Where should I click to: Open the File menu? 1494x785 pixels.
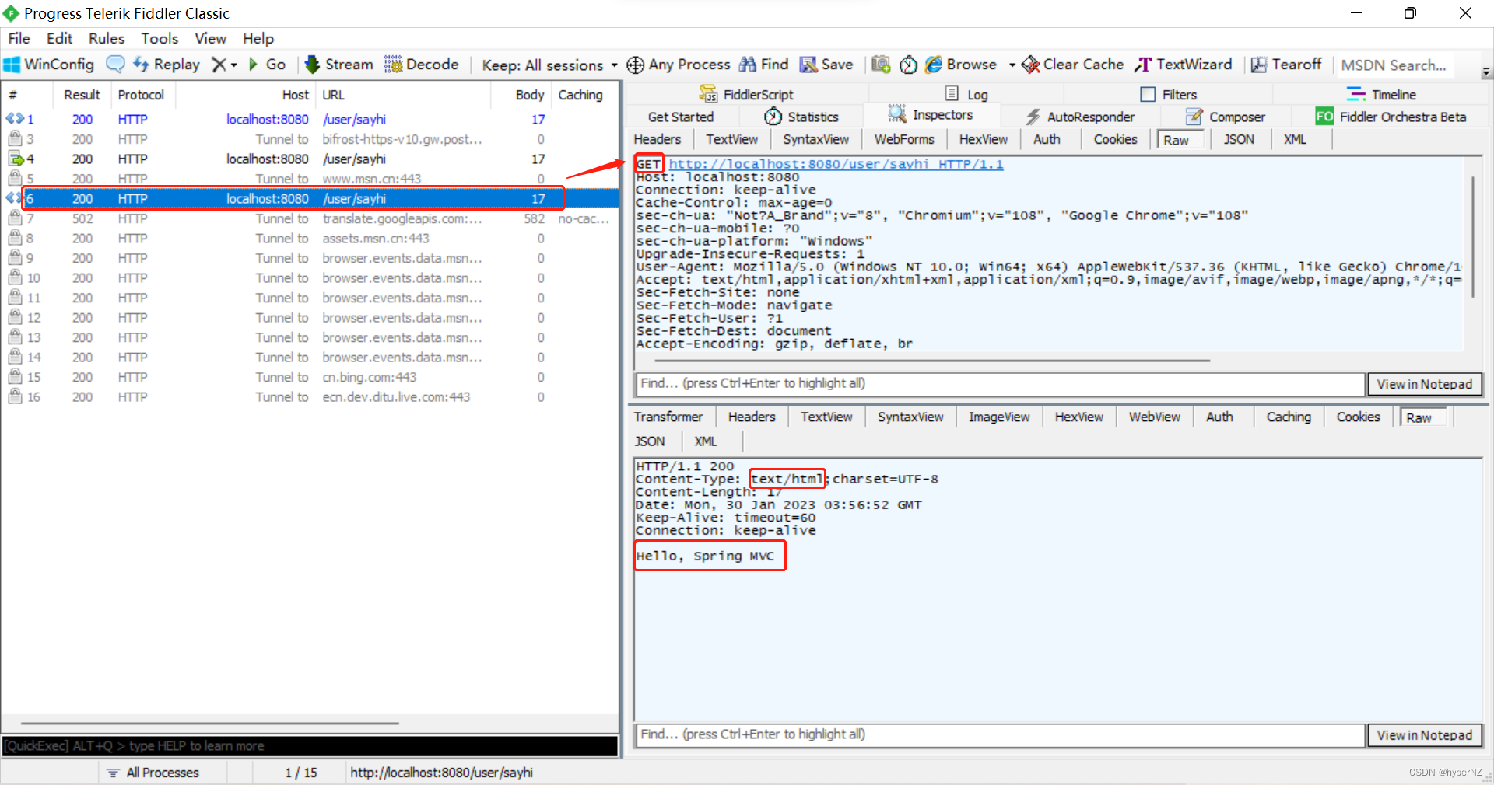(19, 38)
